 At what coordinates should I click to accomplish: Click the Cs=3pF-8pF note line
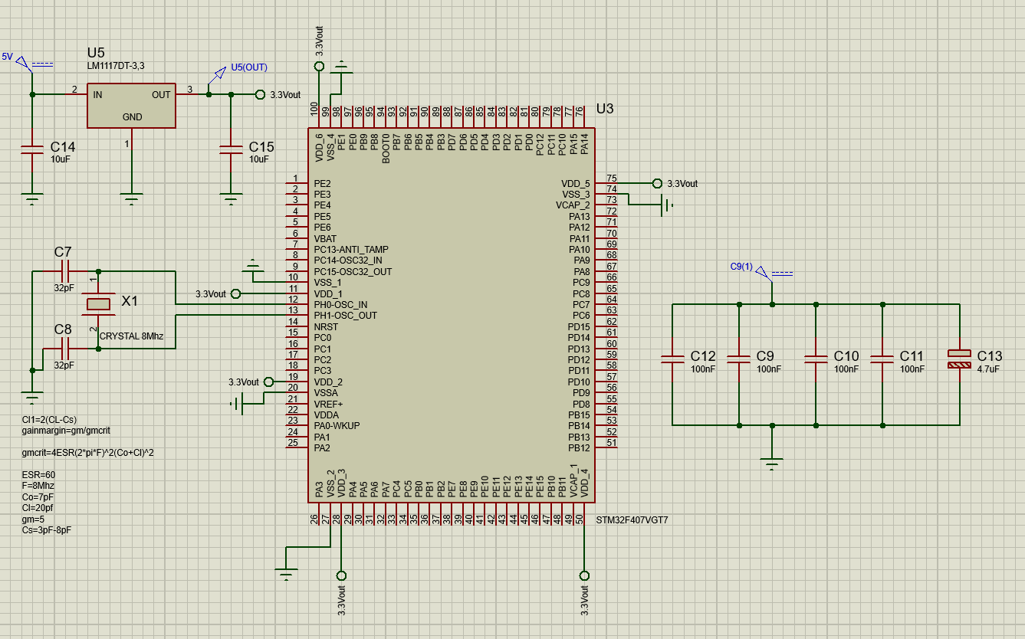point(46,530)
